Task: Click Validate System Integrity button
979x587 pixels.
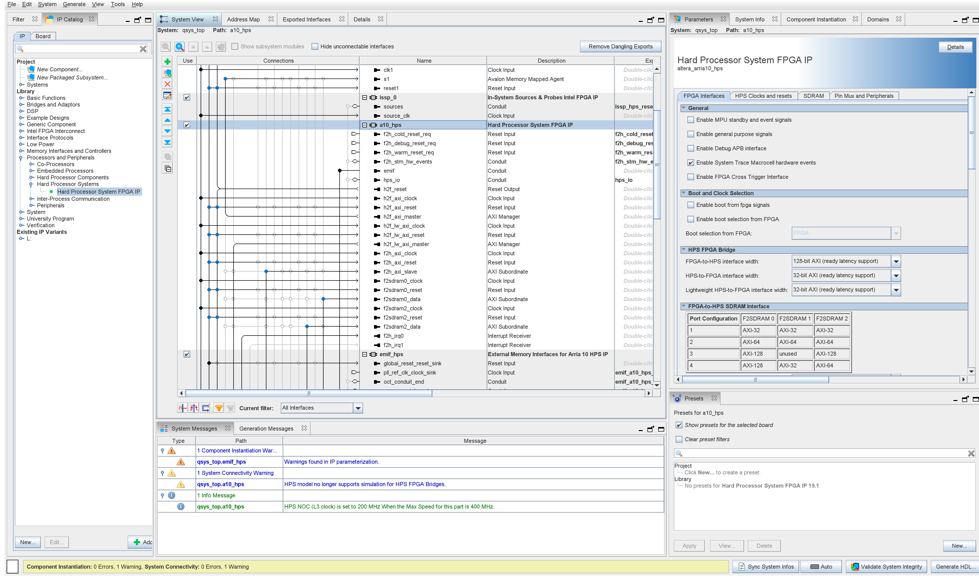Action: click(x=886, y=566)
